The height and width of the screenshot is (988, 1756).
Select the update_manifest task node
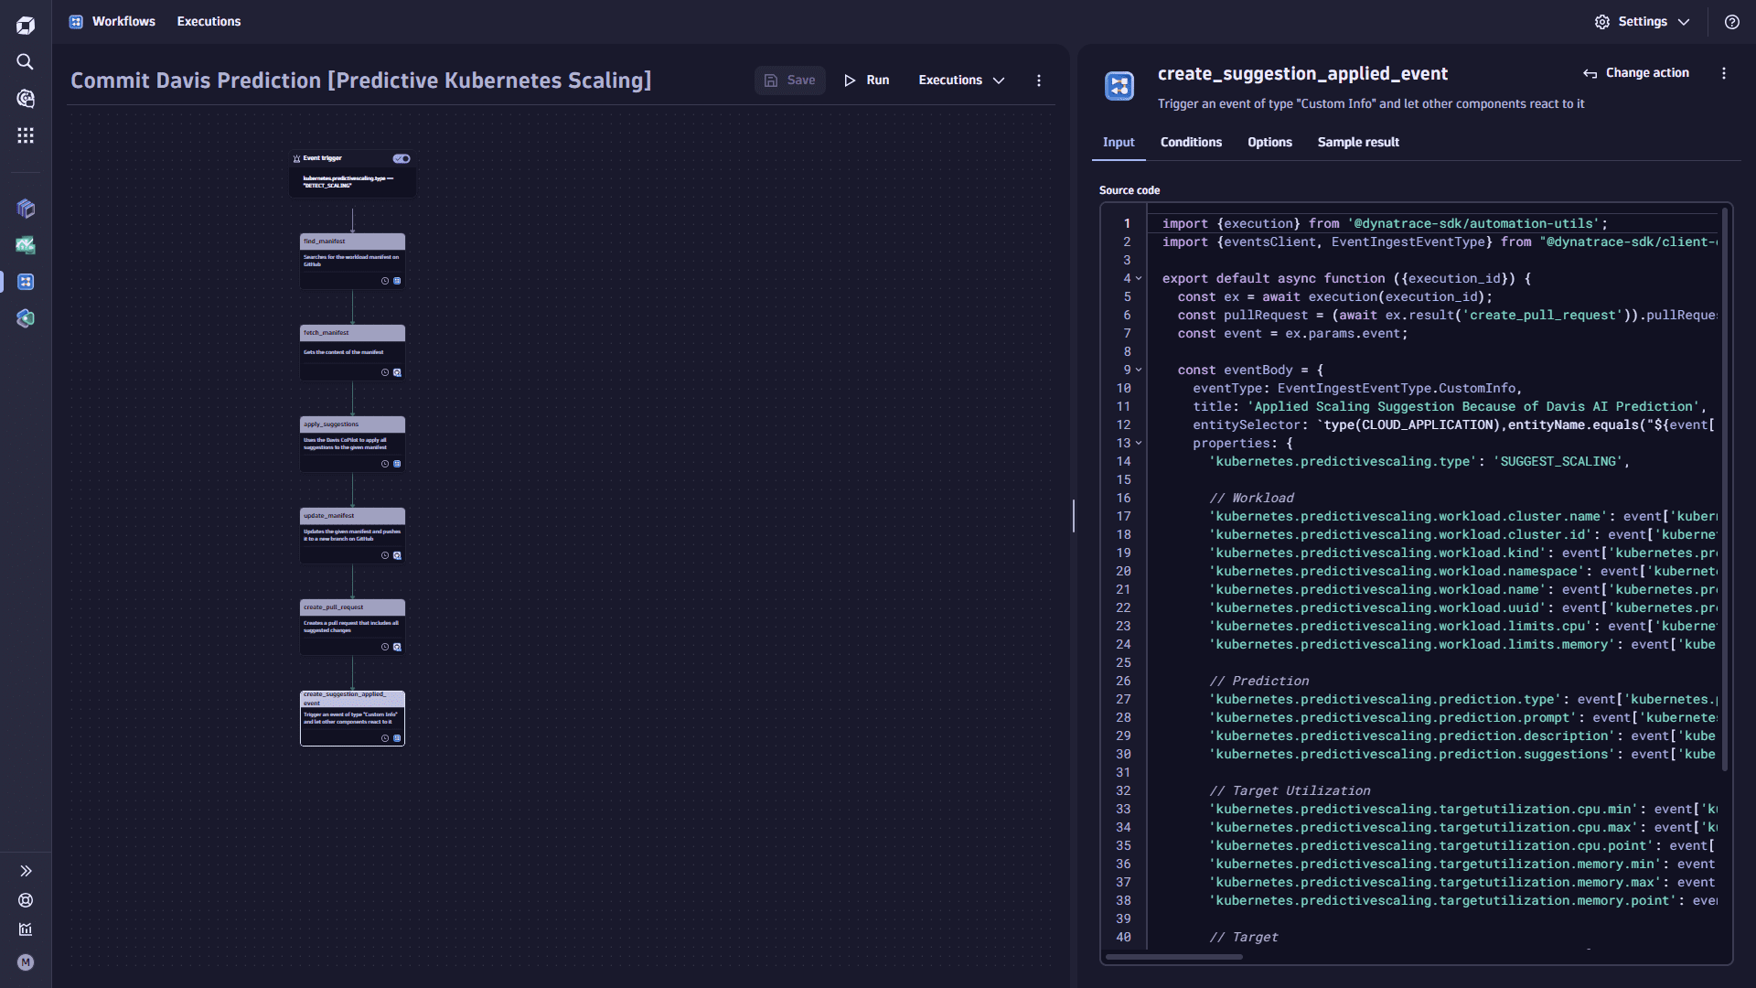[352, 535]
